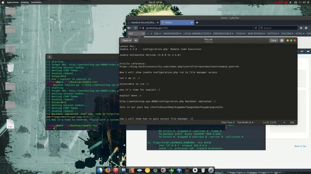This screenshot has height=174, width=311.
Task: Open the rocket launcher dock icon
Action: pos(211,170)
